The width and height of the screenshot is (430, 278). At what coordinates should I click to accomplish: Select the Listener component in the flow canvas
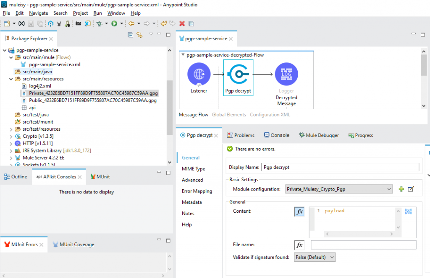point(199,73)
